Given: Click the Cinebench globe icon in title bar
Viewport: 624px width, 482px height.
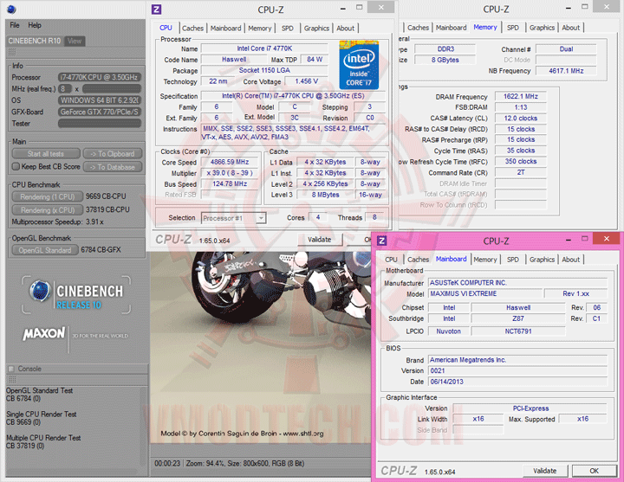Looking at the screenshot, I should [x=12, y=8].
